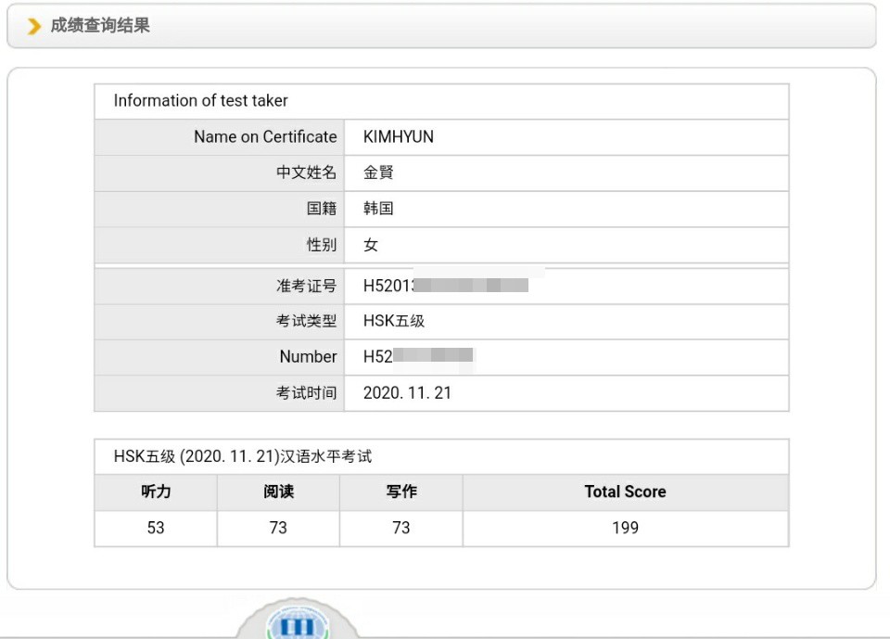Select the name value KIMHYUN
890x639 pixels.
(x=399, y=137)
